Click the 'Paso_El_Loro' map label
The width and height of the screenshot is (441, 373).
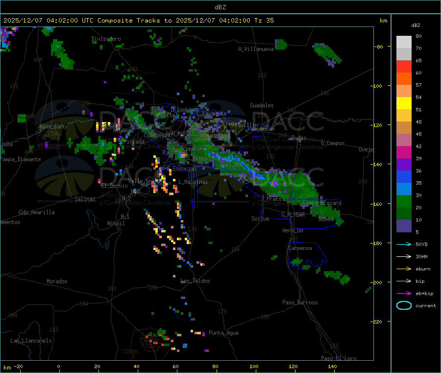339,358
